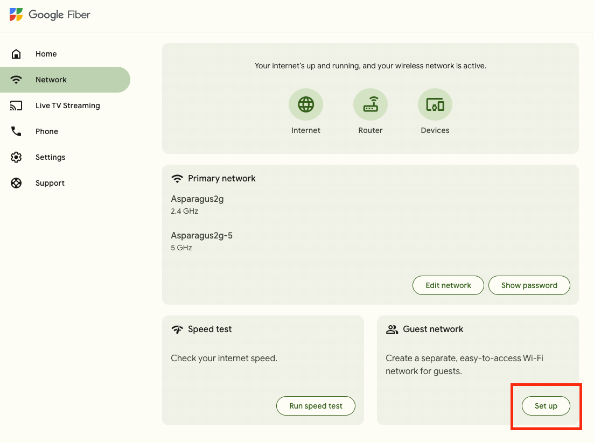
Task: Reveal Wi-Fi password with Show password
Action: coord(529,285)
